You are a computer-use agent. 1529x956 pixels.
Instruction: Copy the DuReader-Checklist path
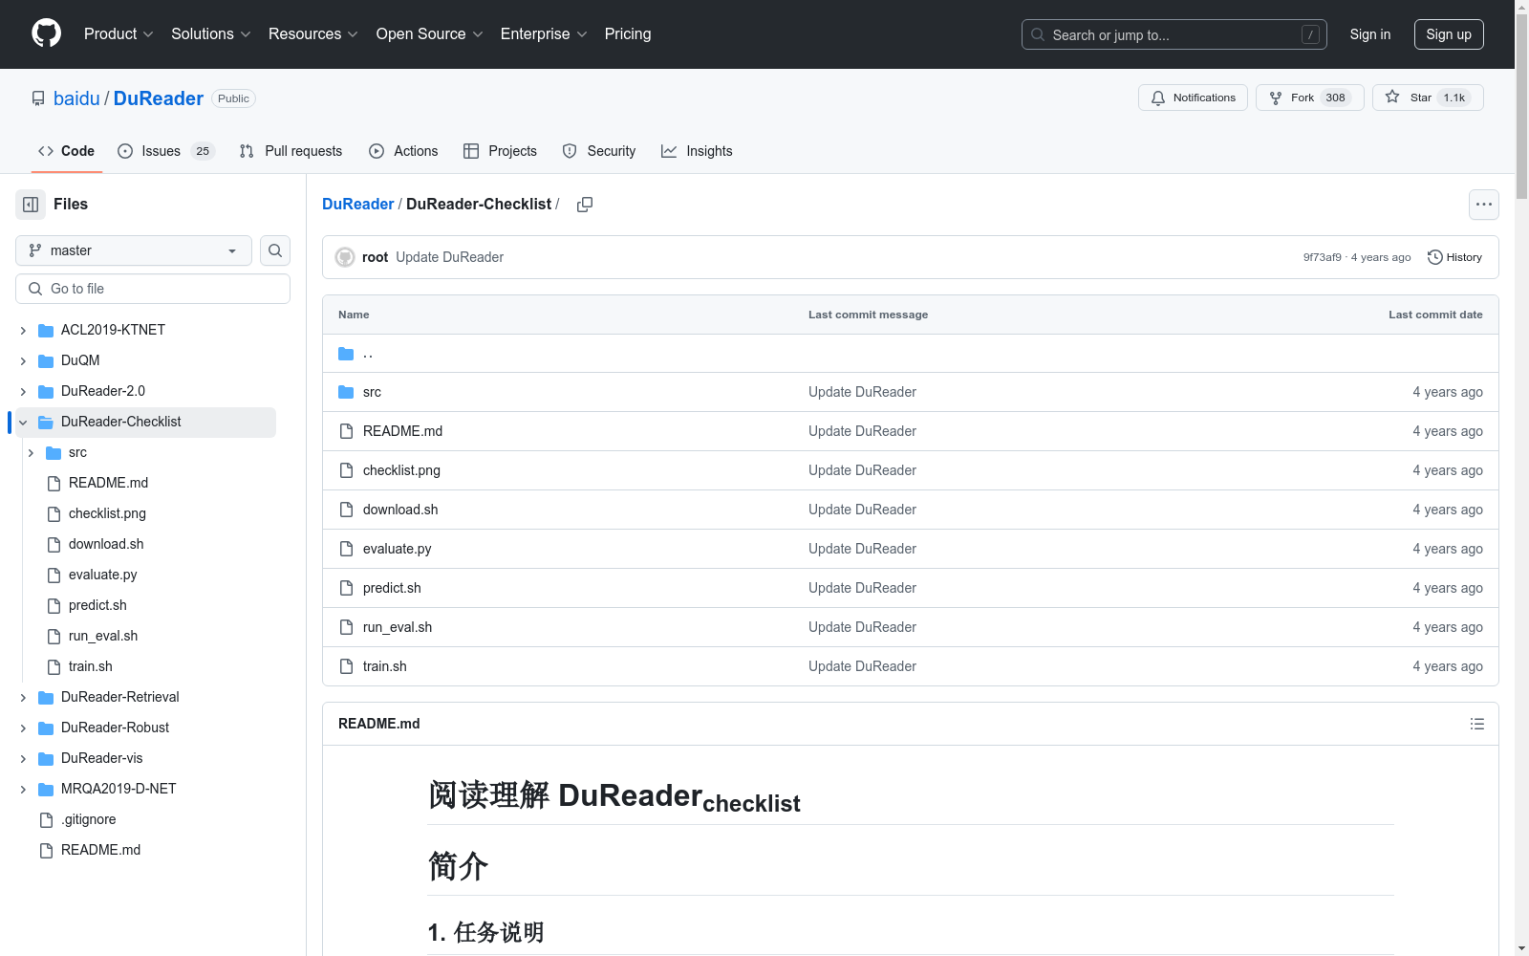585,205
